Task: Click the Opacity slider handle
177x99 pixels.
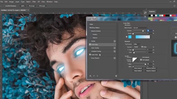Action: [x=143, y=31]
